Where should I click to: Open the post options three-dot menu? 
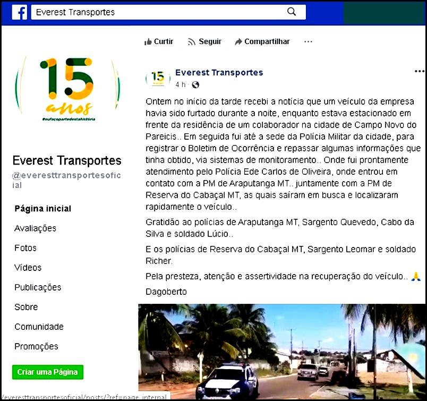[x=419, y=71]
